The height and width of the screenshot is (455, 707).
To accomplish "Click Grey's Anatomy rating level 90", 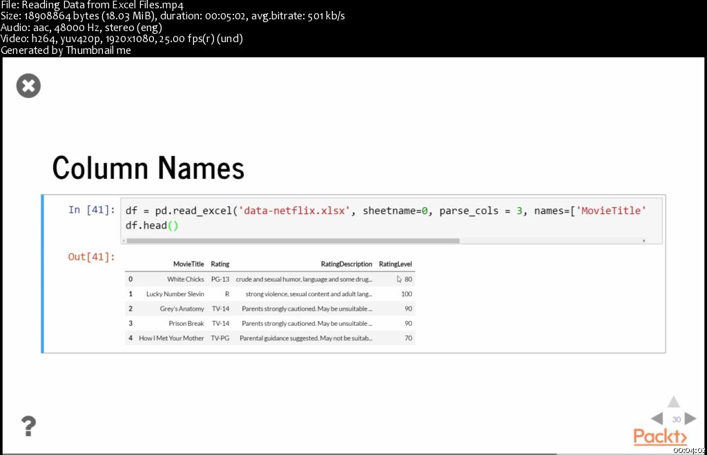I will click(408, 309).
